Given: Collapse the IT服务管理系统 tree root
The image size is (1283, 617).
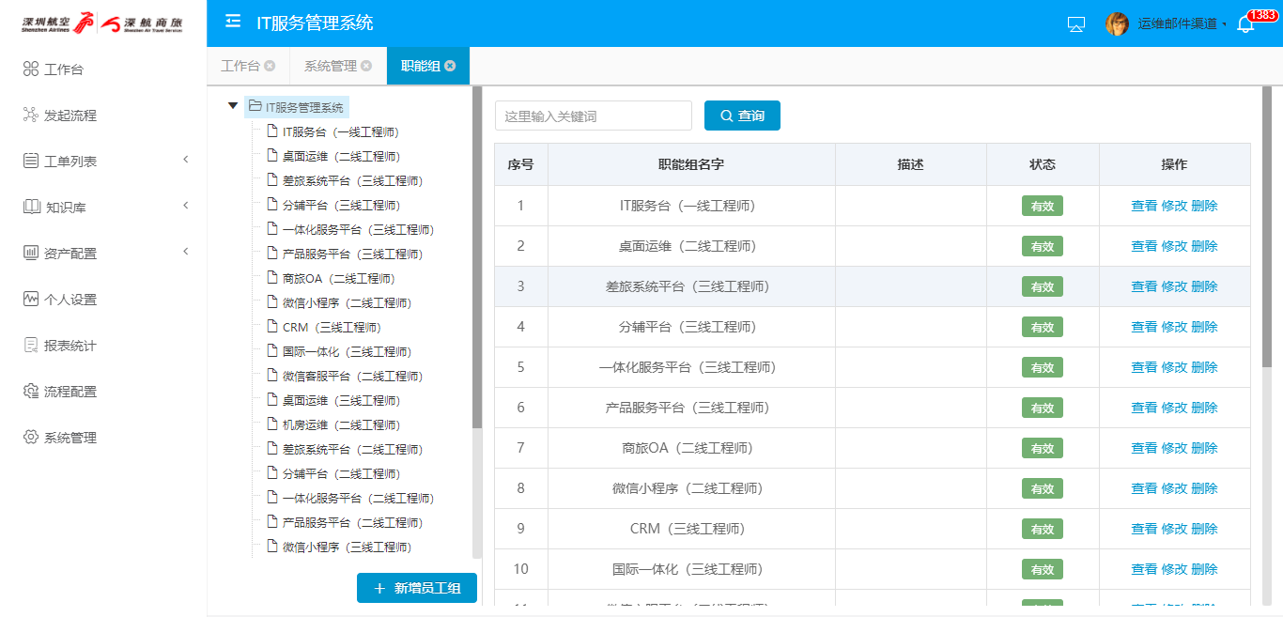Looking at the screenshot, I should pos(233,106).
